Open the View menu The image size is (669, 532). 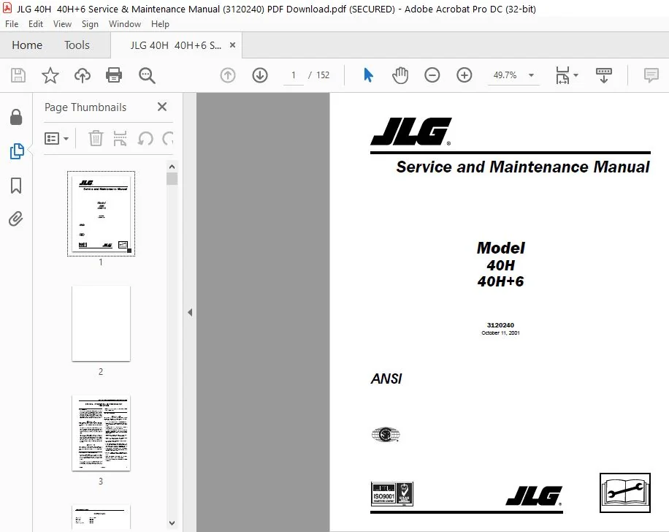tap(62, 24)
